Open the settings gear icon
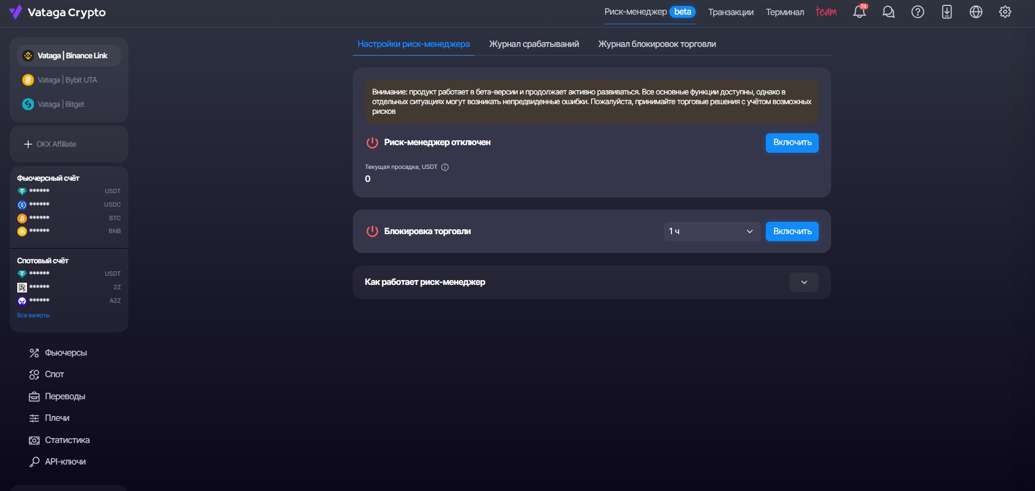 pos(1005,12)
